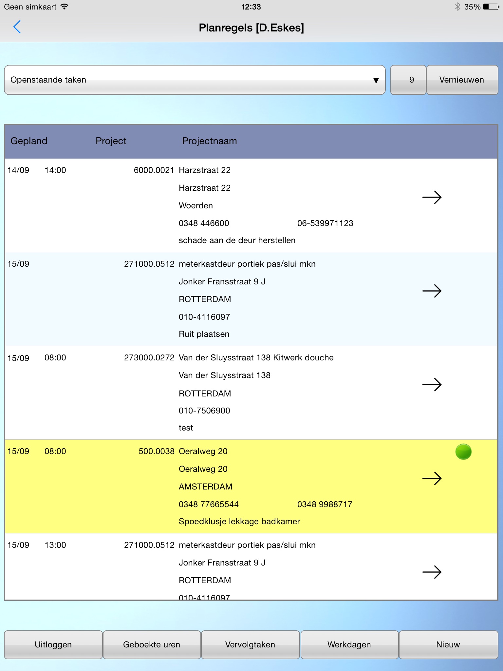Select project number 6000.0021
503x671 pixels.
(154, 170)
